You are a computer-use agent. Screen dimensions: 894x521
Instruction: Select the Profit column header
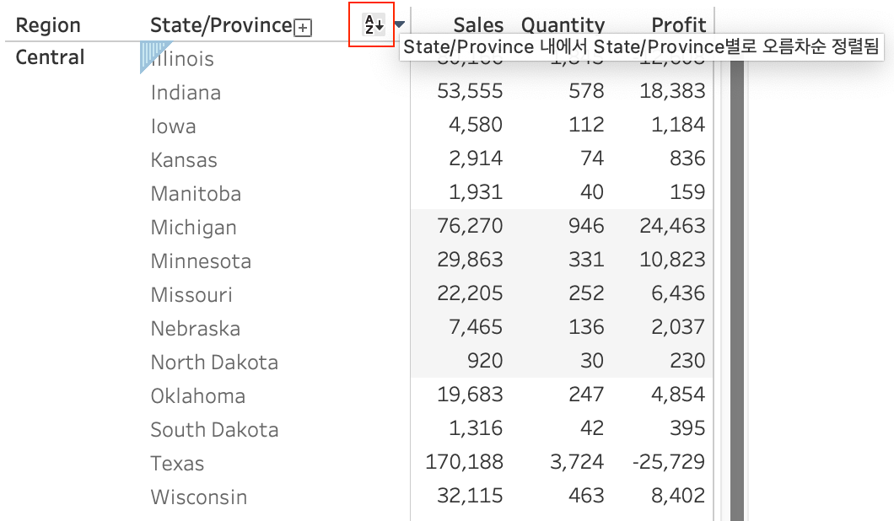(678, 25)
